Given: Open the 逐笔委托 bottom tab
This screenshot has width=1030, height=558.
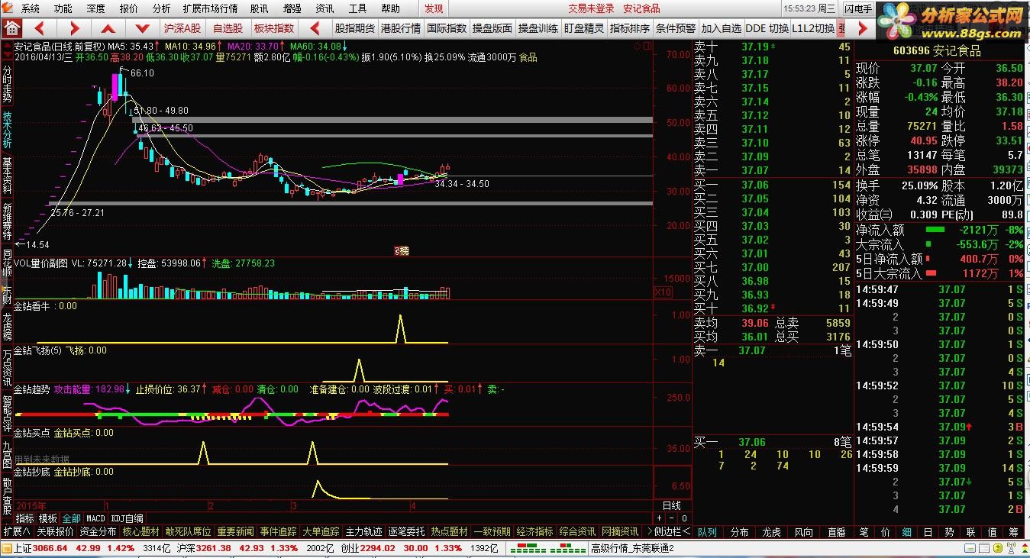Looking at the screenshot, I should click(406, 531).
